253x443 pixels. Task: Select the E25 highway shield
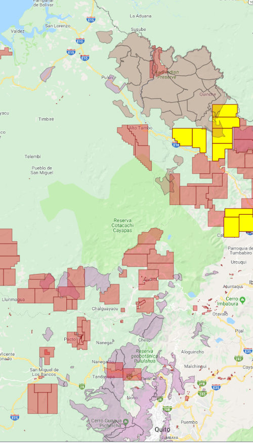point(15,417)
